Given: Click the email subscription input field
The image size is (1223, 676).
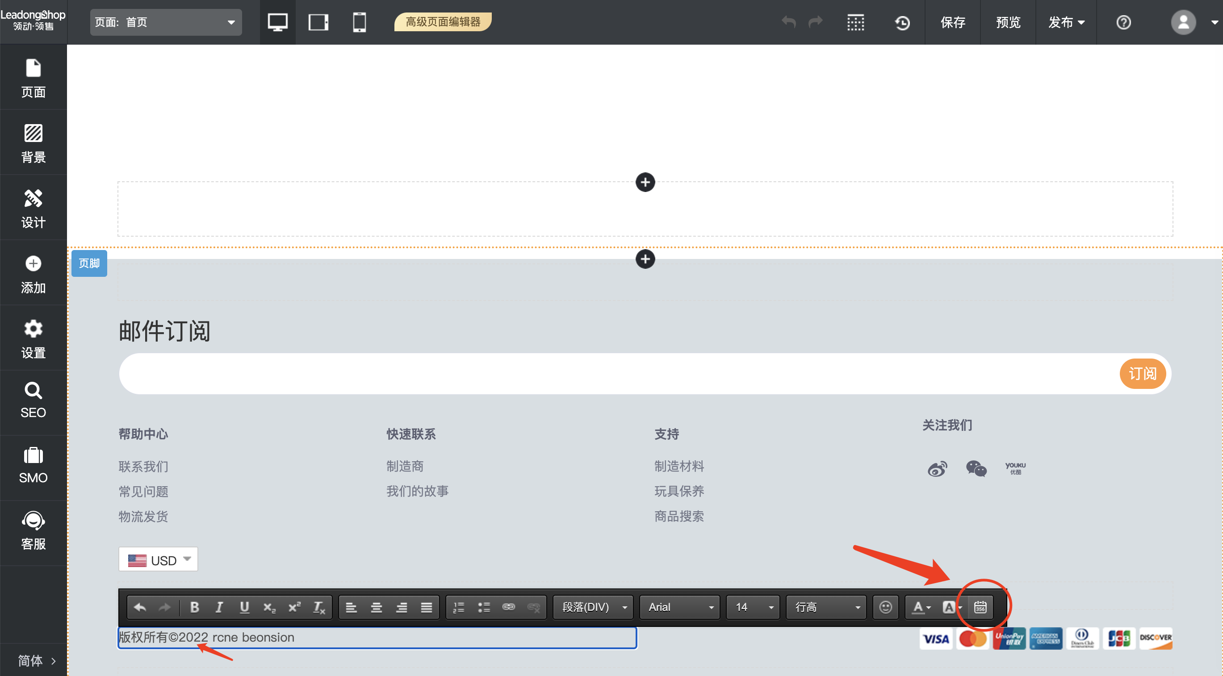Looking at the screenshot, I should coord(617,374).
